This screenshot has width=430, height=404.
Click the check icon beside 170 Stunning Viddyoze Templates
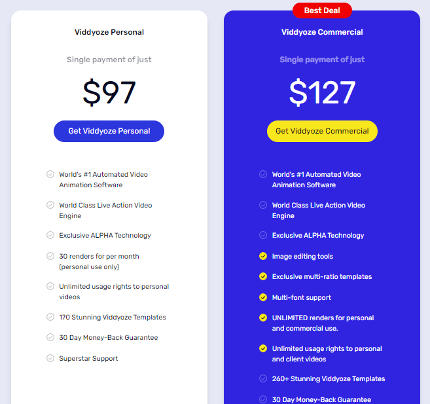(50, 317)
